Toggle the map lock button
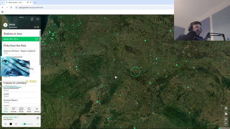The image size is (230, 129). pyautogui.click(x=226, y=114)
